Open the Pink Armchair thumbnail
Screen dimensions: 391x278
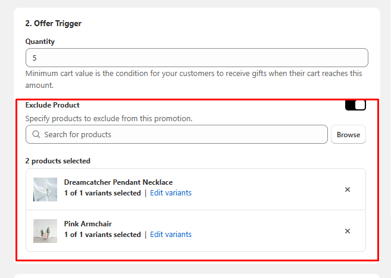pos(45,231)
